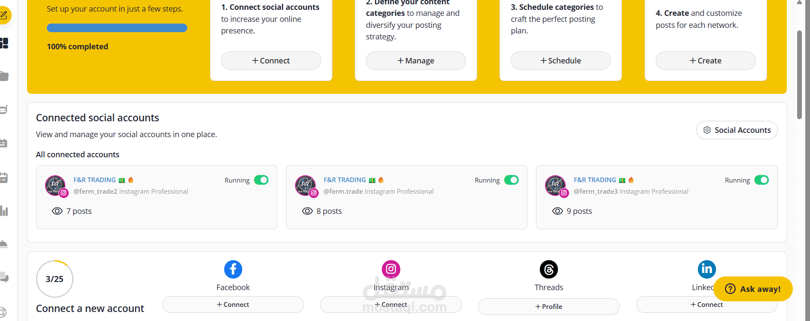
Task: Click the Create posts button
Action: tap(706, 60)
